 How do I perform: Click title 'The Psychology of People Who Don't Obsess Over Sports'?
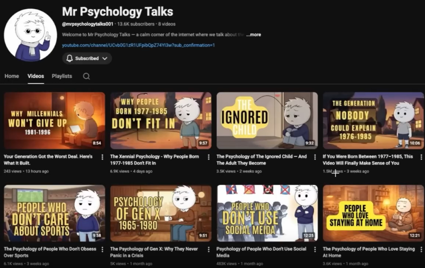50,252
